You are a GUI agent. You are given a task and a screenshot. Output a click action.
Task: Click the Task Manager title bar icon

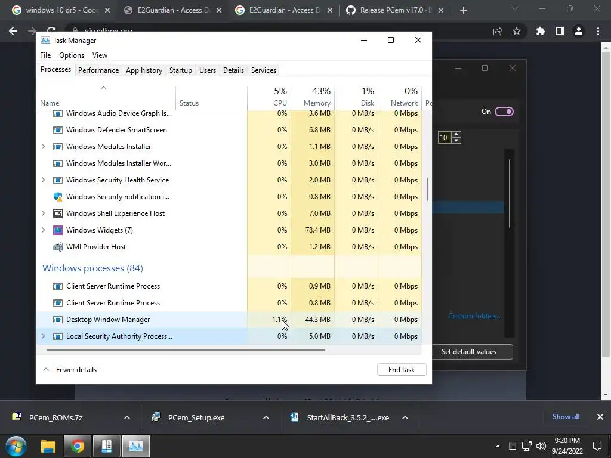[x=45, y=40]
